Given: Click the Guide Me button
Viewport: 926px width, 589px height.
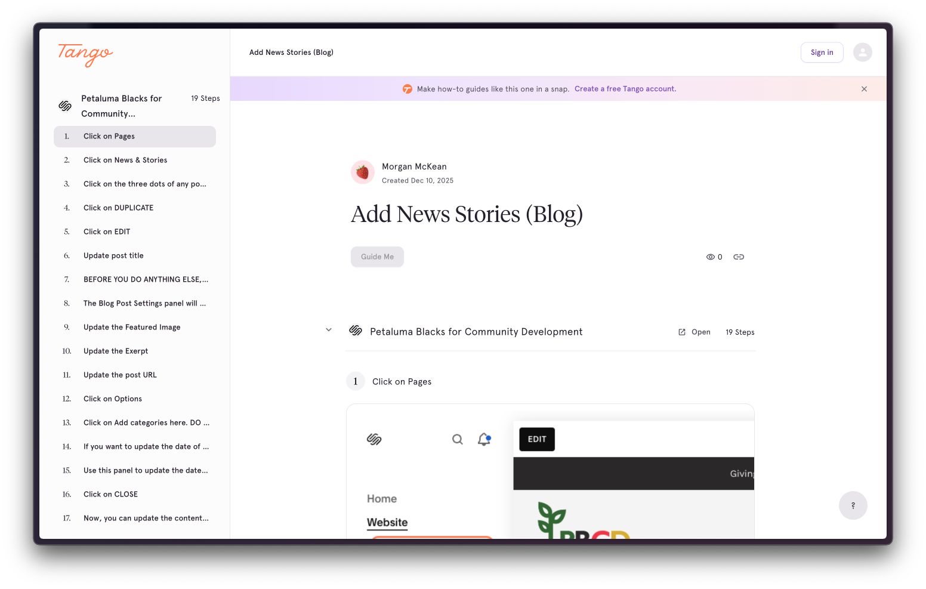Looking at the screenshot, I should pyautogui.click(x=377, y=257).
